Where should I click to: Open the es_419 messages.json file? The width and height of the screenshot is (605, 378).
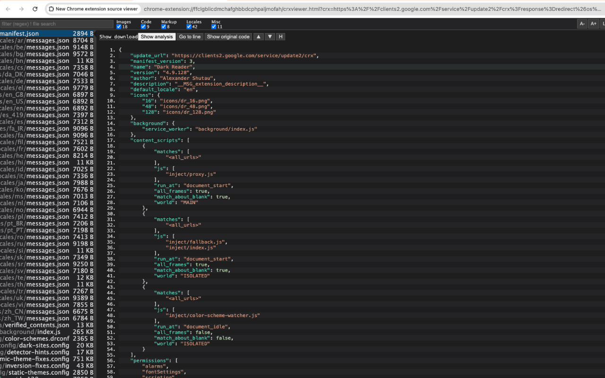47,115
